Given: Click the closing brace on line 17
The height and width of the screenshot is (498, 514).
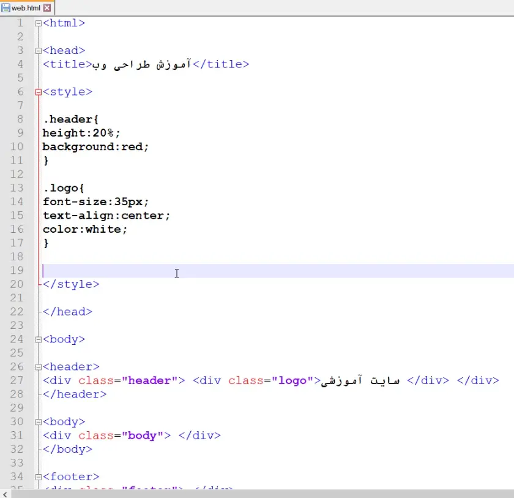Looking at the screenshot, I should 46,243.
